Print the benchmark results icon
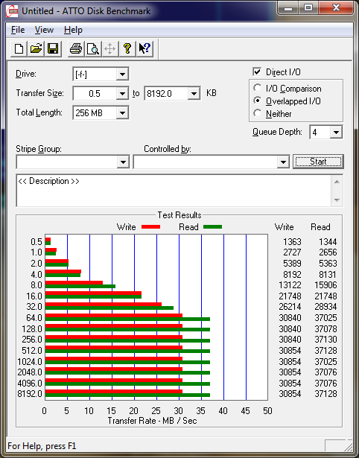 tap(76, 49)
